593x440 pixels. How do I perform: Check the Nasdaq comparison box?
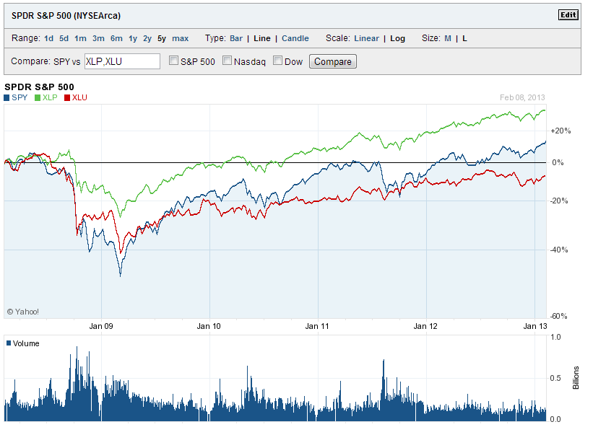[227, 61]
